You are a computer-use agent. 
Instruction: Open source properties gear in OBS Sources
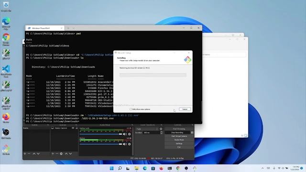point(61,154)
